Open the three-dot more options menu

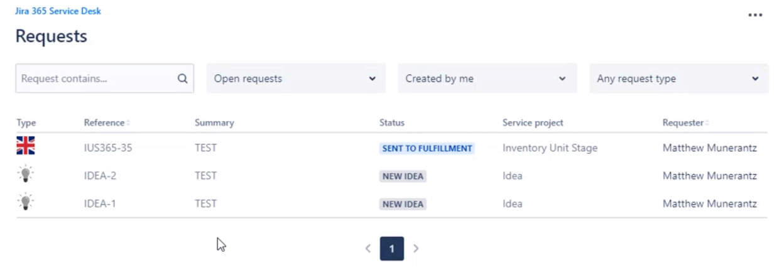coord(755,15)
